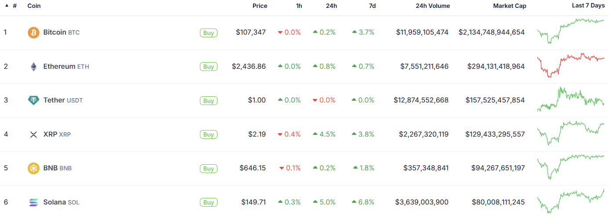This screenshot has width=612, height=215.
Task: Sort by the 7d change column header
Action: point(372,6)
